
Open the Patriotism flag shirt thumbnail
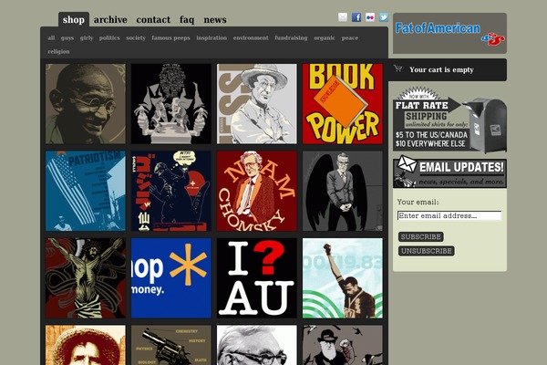click(86, 191)
